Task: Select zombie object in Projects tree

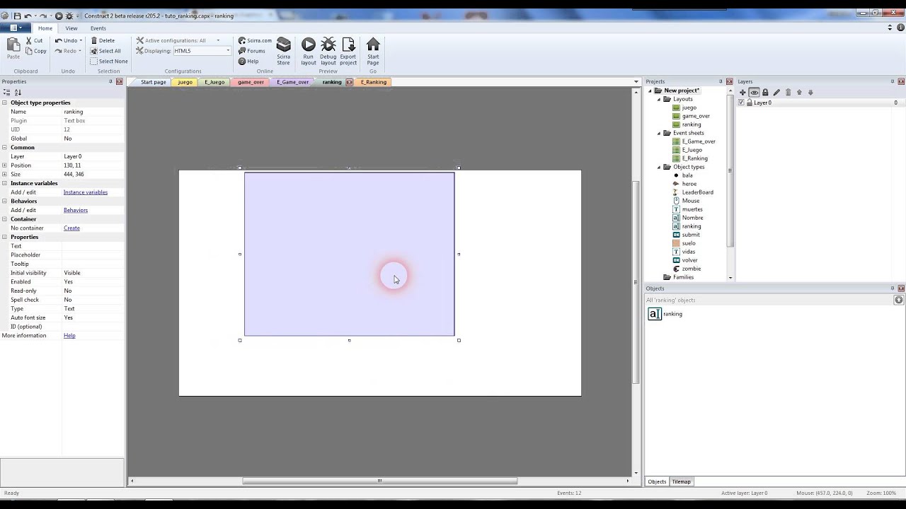Action: tap(691, 269)
